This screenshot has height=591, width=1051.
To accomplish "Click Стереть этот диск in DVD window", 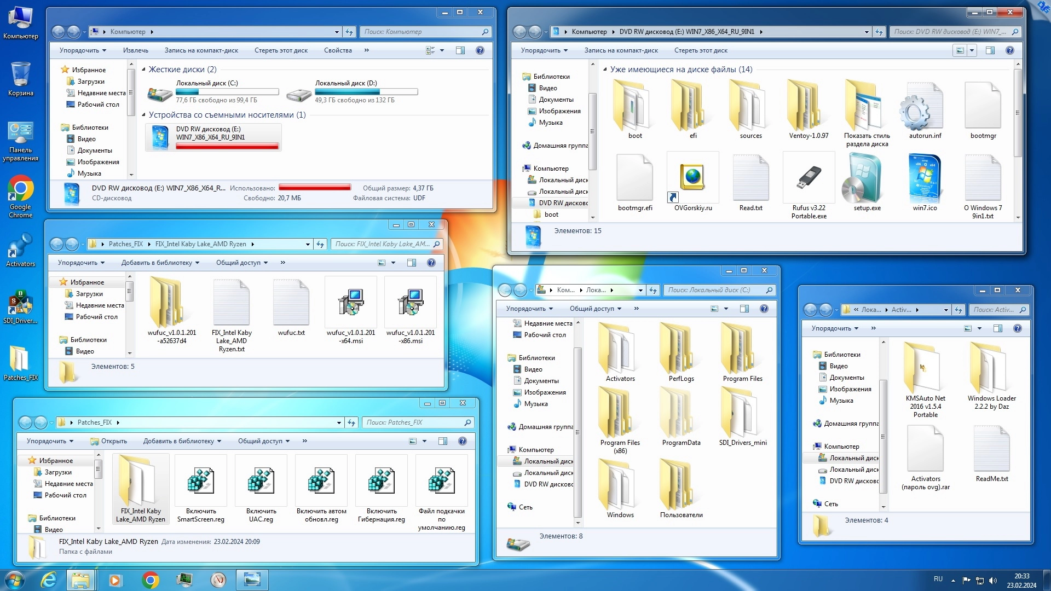I will tap(701, 50).
